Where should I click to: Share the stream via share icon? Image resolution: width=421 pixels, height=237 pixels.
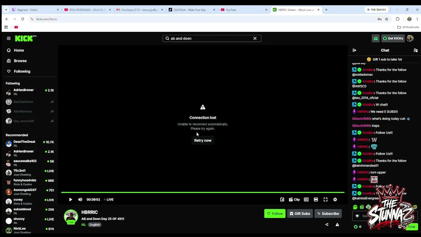(x=327, y=224)
